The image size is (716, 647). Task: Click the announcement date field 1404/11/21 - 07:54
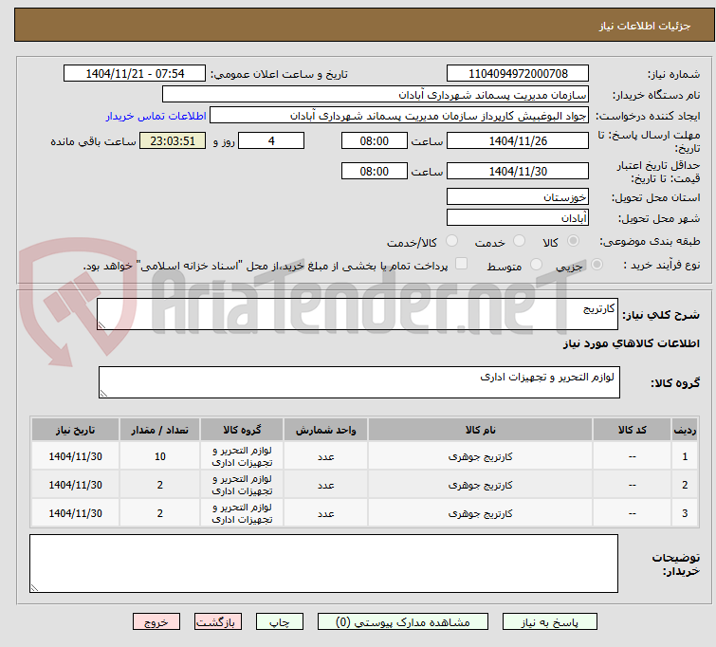click(x=135, y=74)
